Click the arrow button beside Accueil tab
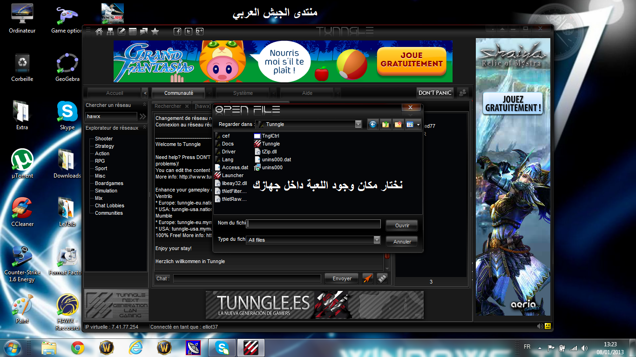The height and width of the screenshot is (357, 636). click(x=145, y=93)
